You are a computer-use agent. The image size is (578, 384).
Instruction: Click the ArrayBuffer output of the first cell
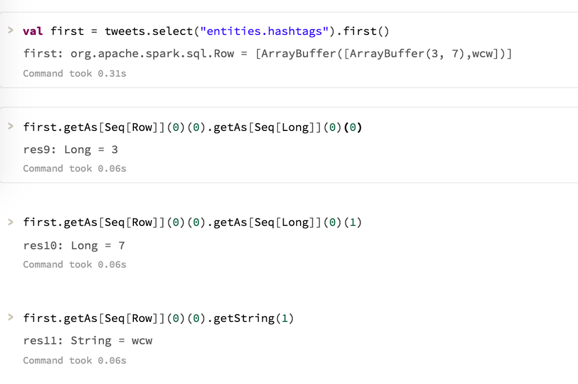384,54
